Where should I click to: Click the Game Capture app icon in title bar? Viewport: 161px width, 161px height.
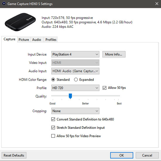(x=4, y=4)
